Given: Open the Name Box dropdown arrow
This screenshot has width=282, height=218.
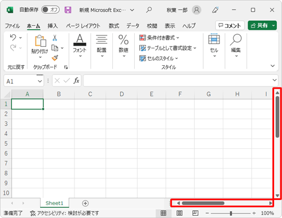Looking at the screenshot, I should click(x=39, y=81).
